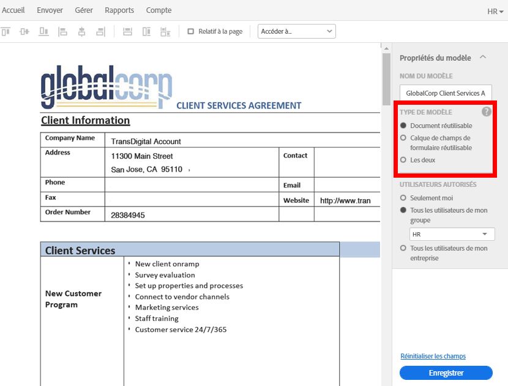Click the http://www.tran website value
Viewport: 508px width, 386px height.
[345, 200]
